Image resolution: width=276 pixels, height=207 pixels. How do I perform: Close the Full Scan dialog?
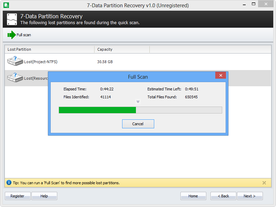[220, 75]
